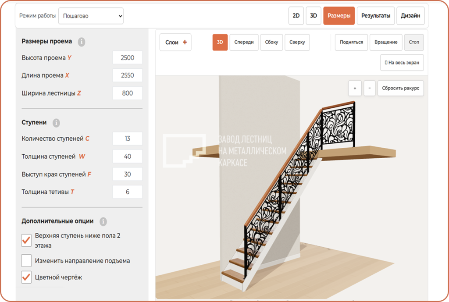Show the Сверху top view

click(297, 43)
